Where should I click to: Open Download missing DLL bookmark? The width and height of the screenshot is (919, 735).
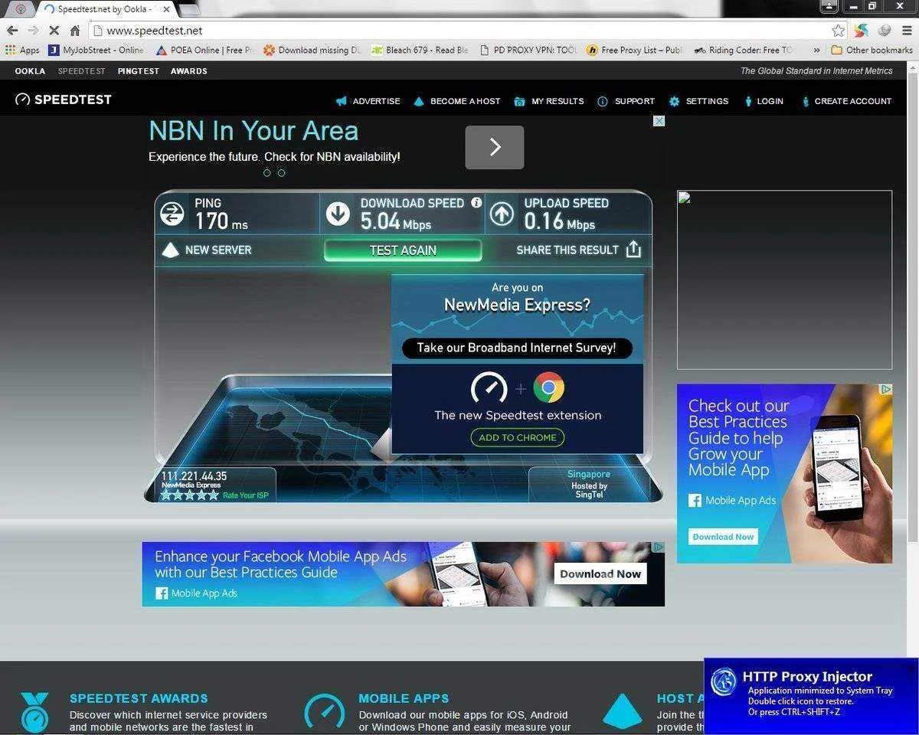coord(312,51)
